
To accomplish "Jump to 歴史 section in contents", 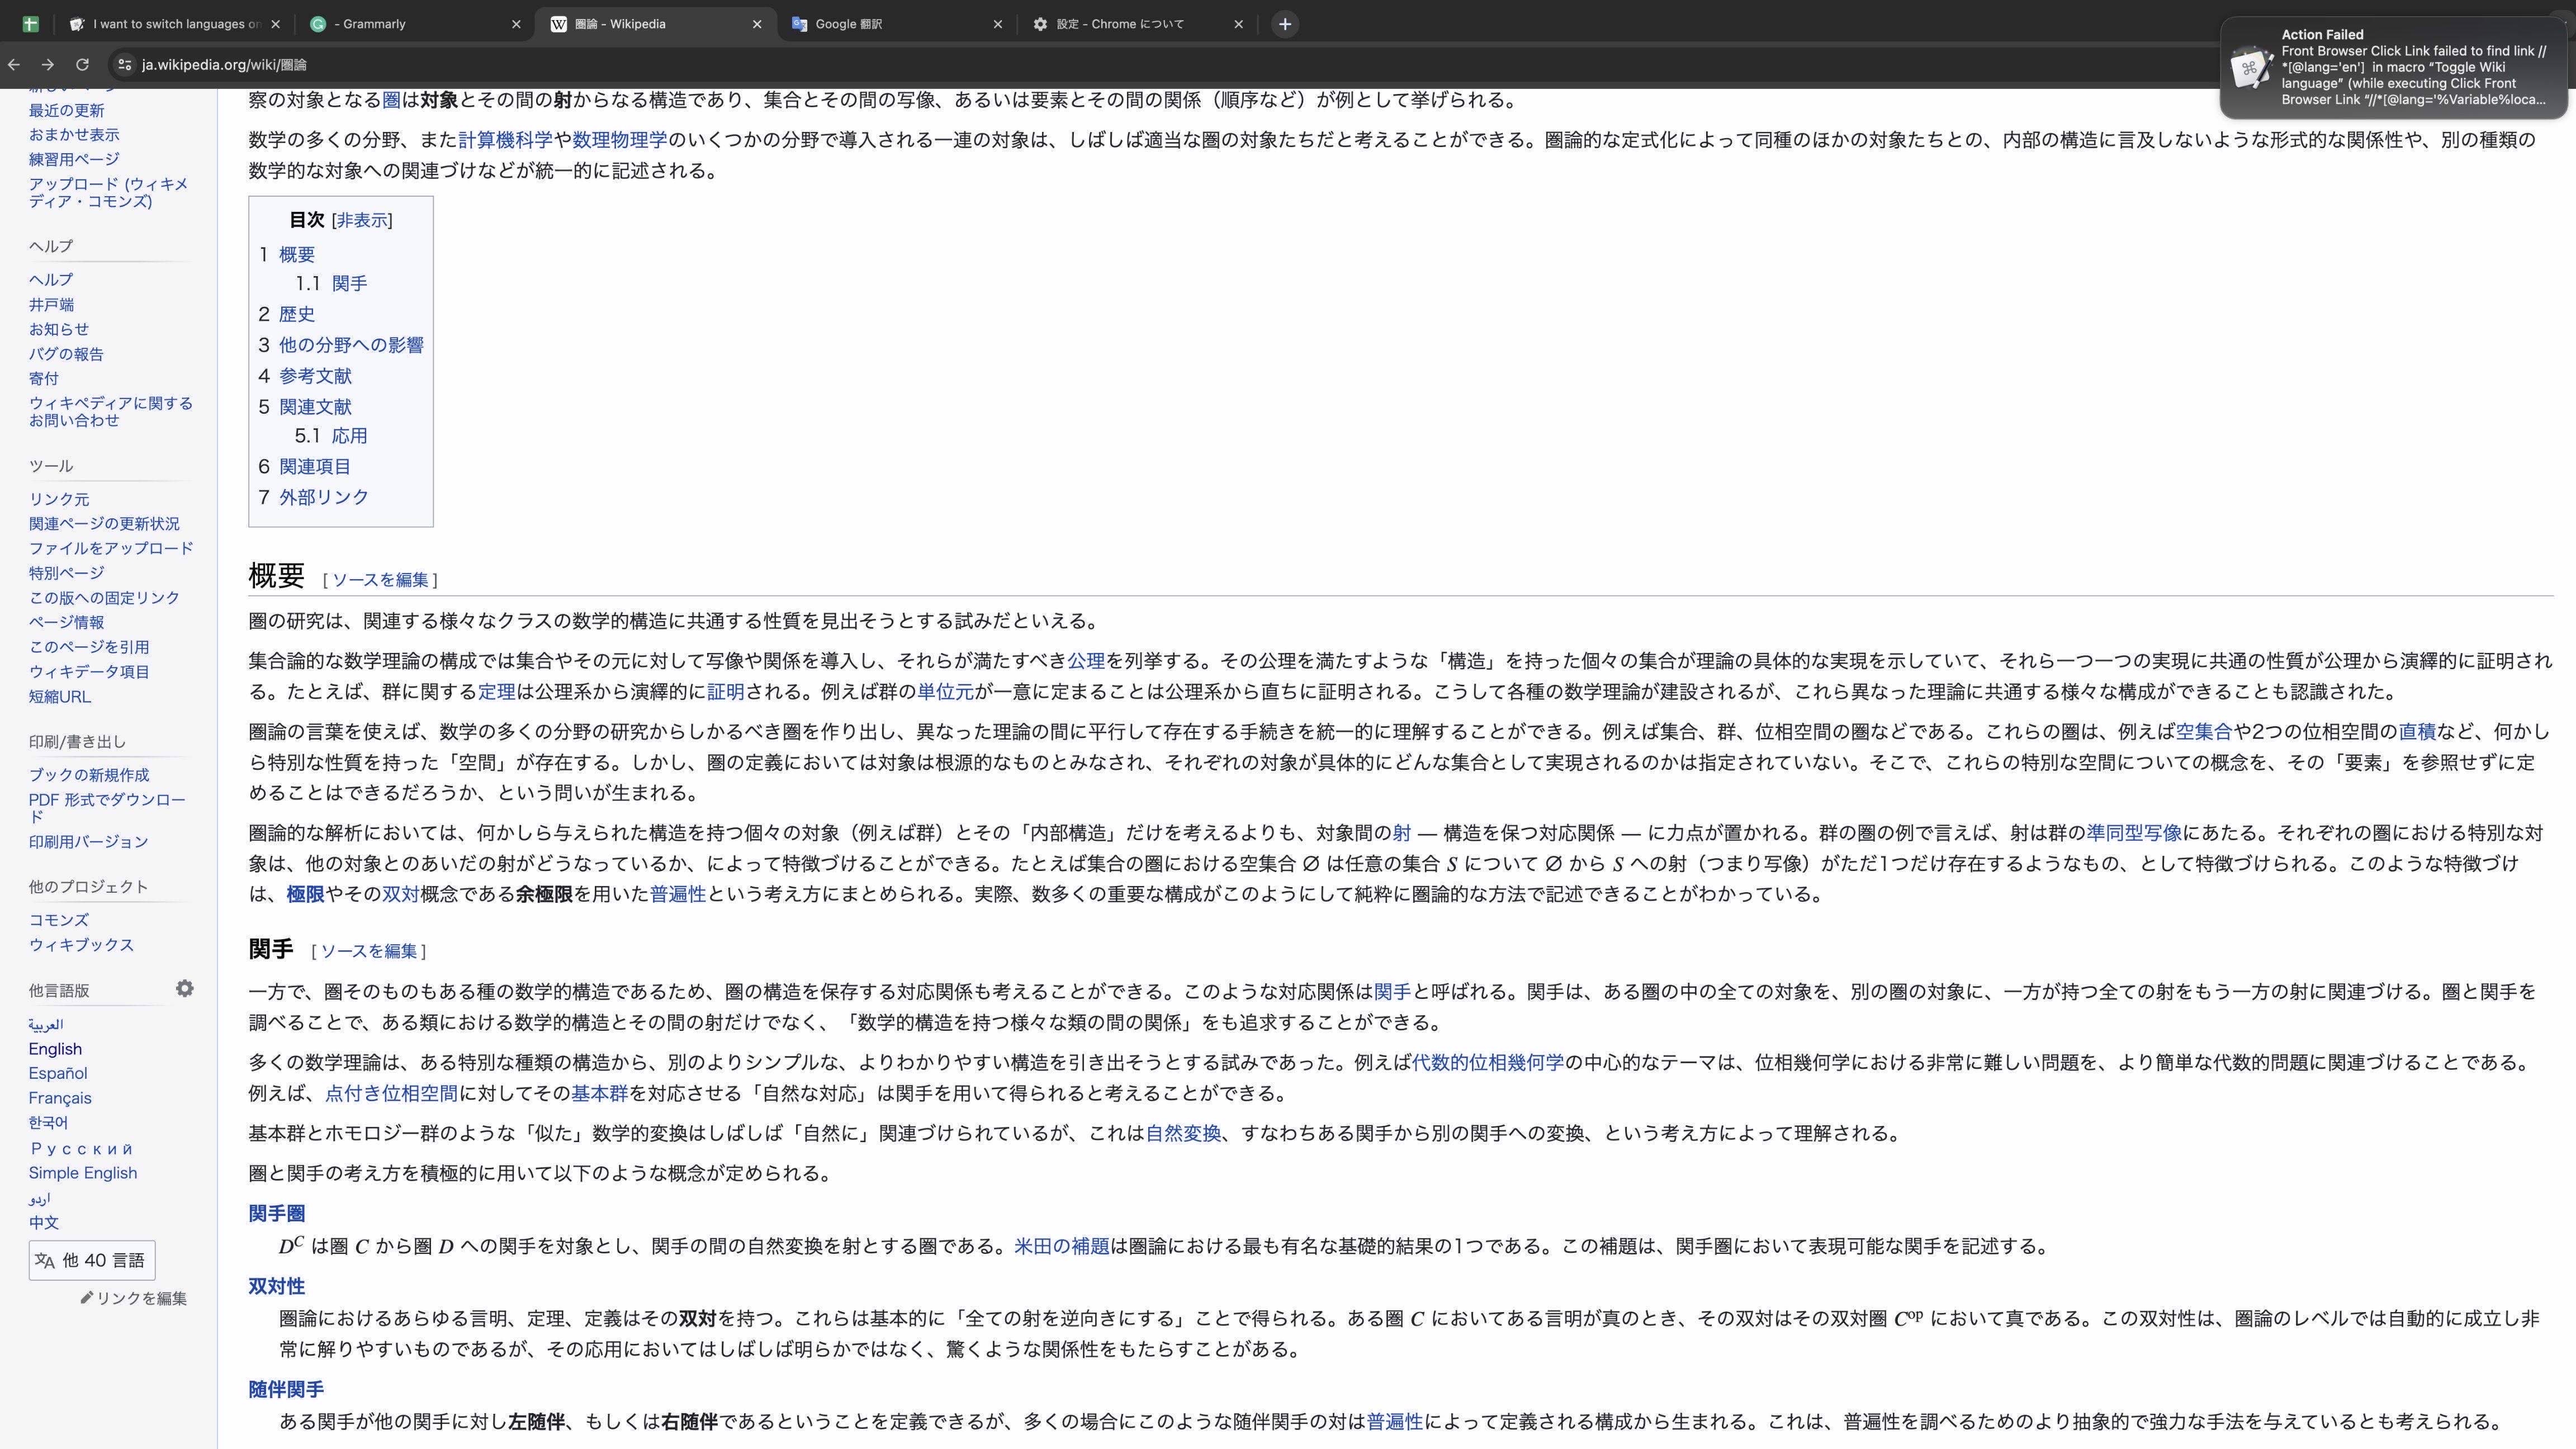I will (297, 314).
